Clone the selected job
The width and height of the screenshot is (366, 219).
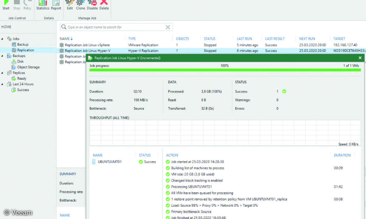(x=81, y=5)
